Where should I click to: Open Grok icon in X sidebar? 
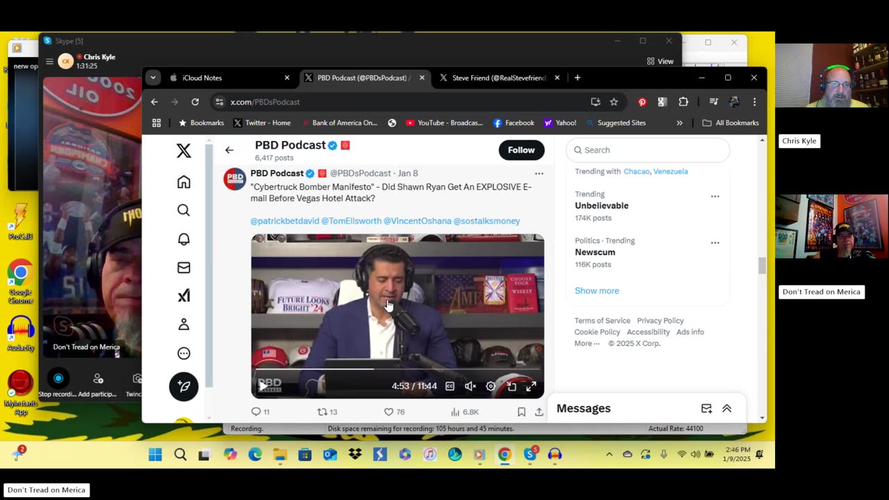coord(183,296)
